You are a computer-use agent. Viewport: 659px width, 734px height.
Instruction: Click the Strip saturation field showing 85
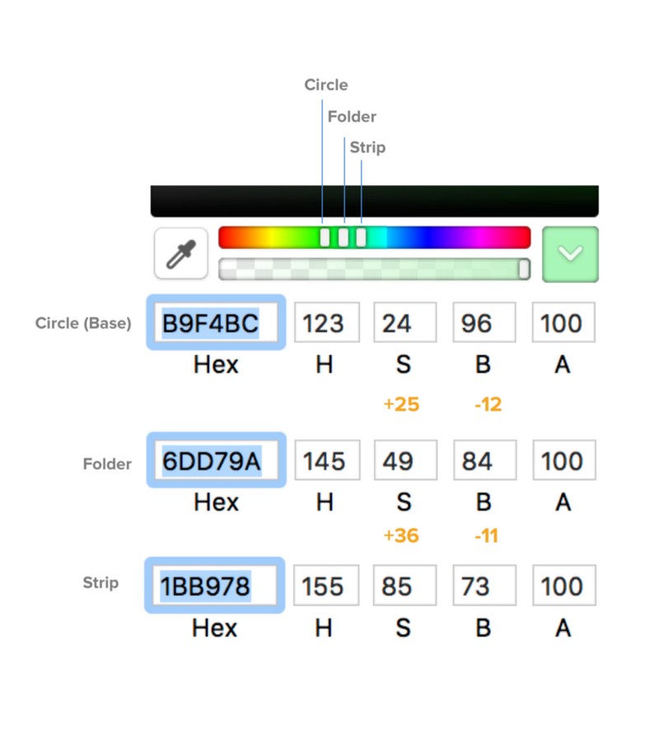[404, 586]
